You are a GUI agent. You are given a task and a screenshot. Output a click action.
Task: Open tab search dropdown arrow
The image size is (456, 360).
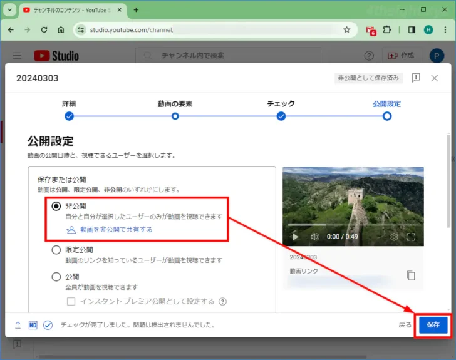[x=9, y=10]
